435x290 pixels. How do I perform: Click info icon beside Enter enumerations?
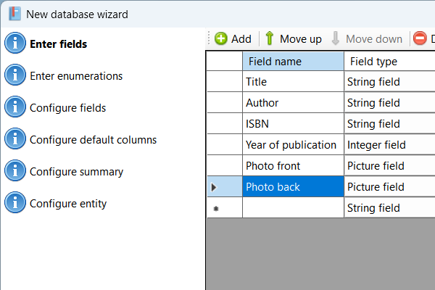[15, 75]
